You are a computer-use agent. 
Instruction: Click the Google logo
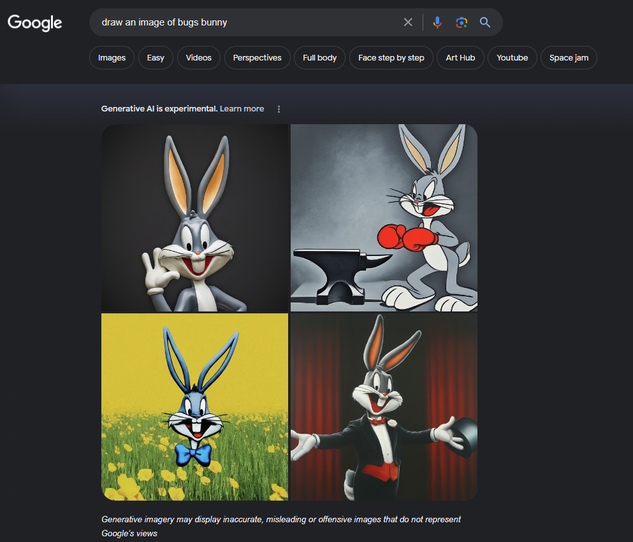34,22
